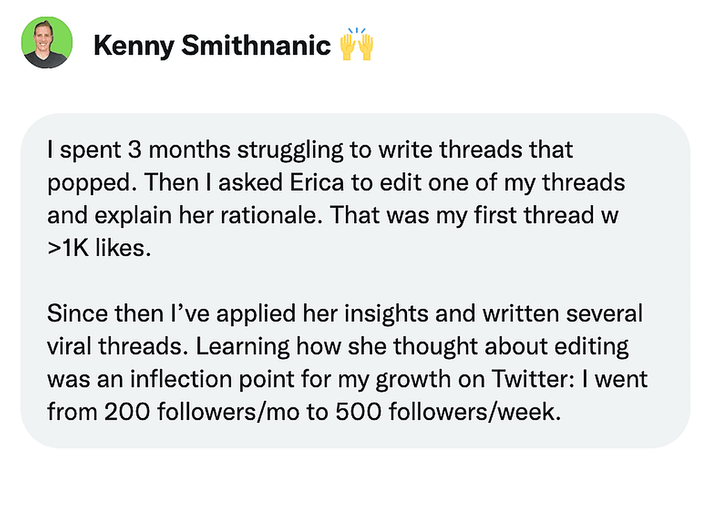Click the first paragraph of the testimonial
The image size is (707, 530).
tap(336, 199)
